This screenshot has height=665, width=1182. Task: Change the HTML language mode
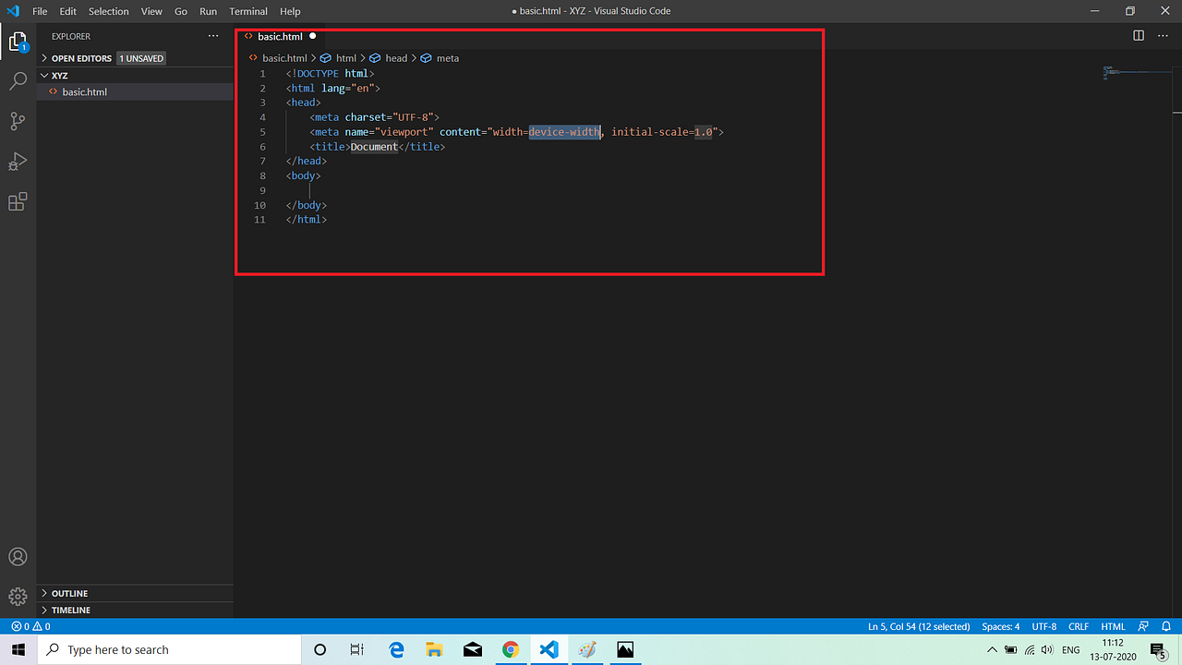(1112, 626)
